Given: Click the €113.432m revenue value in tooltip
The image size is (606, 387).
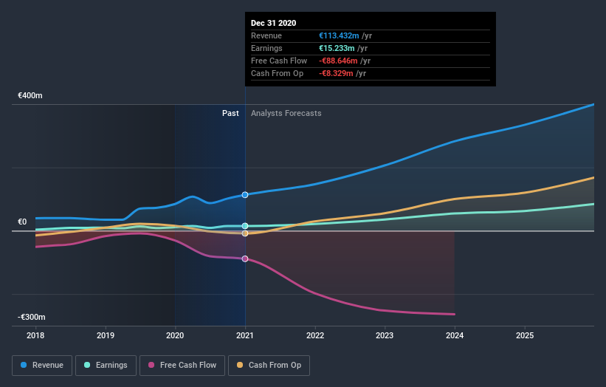Looking at the screenshot, I should pos(339,35).
